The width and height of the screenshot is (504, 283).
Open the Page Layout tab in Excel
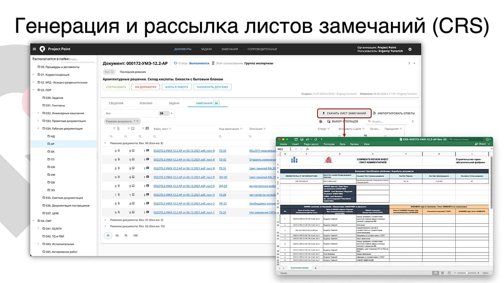point(311,144)
